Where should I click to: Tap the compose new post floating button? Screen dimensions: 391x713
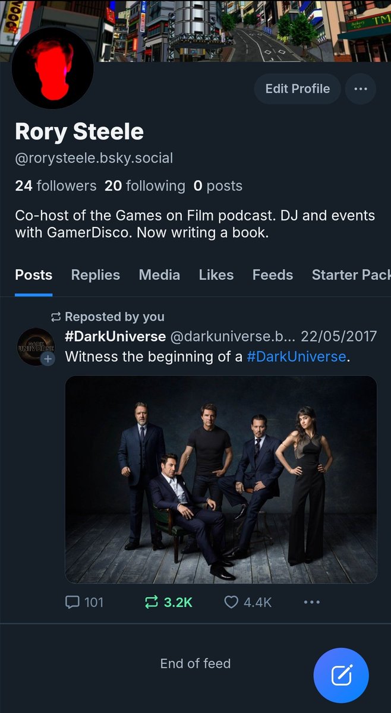coord(341,676)
